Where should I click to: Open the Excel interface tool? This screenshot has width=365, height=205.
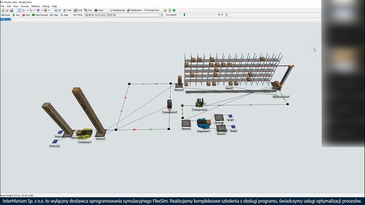tap(78, 10)
